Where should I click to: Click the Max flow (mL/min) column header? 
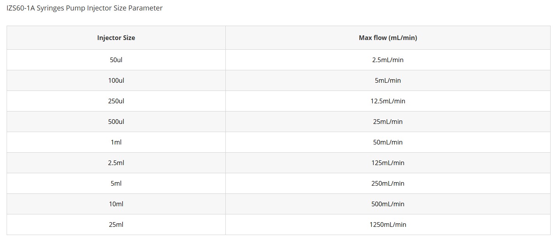(x=388, y=38)
